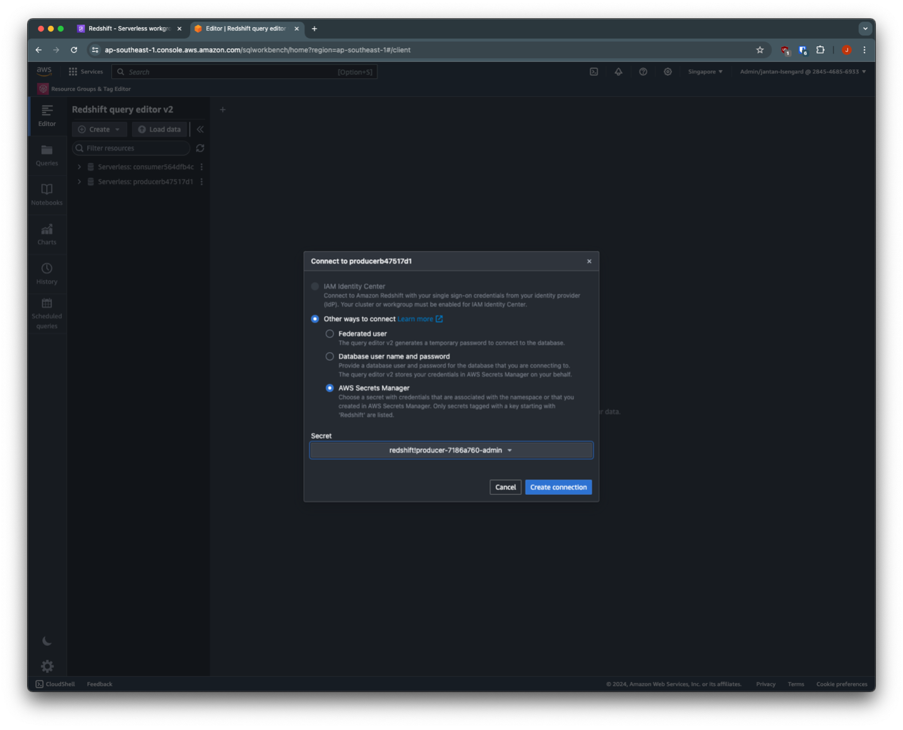Screen dimensions: 903x730
Task: Open AWS notifications bell
Action: [619, 72]
